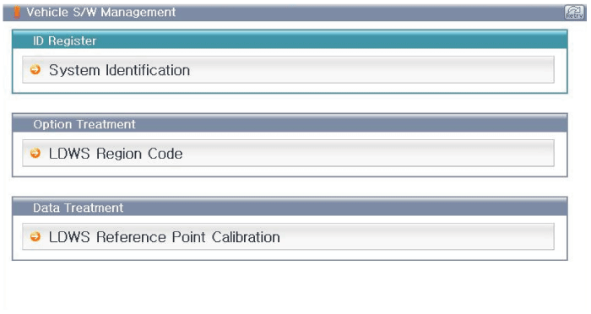Click orange arrow beside LDWS Reference Point Calibration
The height and width of the screenshot is (314, 591).
tap(35, 236)
